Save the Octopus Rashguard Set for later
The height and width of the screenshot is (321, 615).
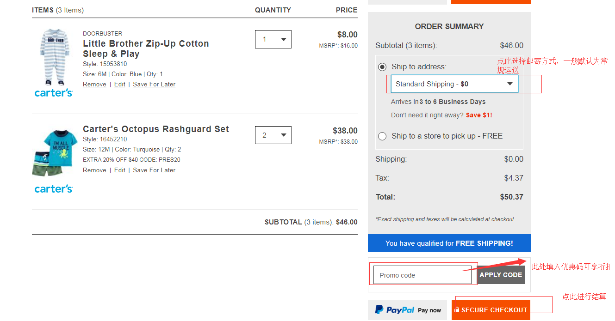154,170
